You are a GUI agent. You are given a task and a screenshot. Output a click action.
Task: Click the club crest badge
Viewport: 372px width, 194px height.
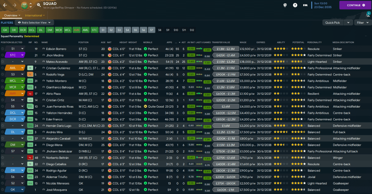(24, 5)
